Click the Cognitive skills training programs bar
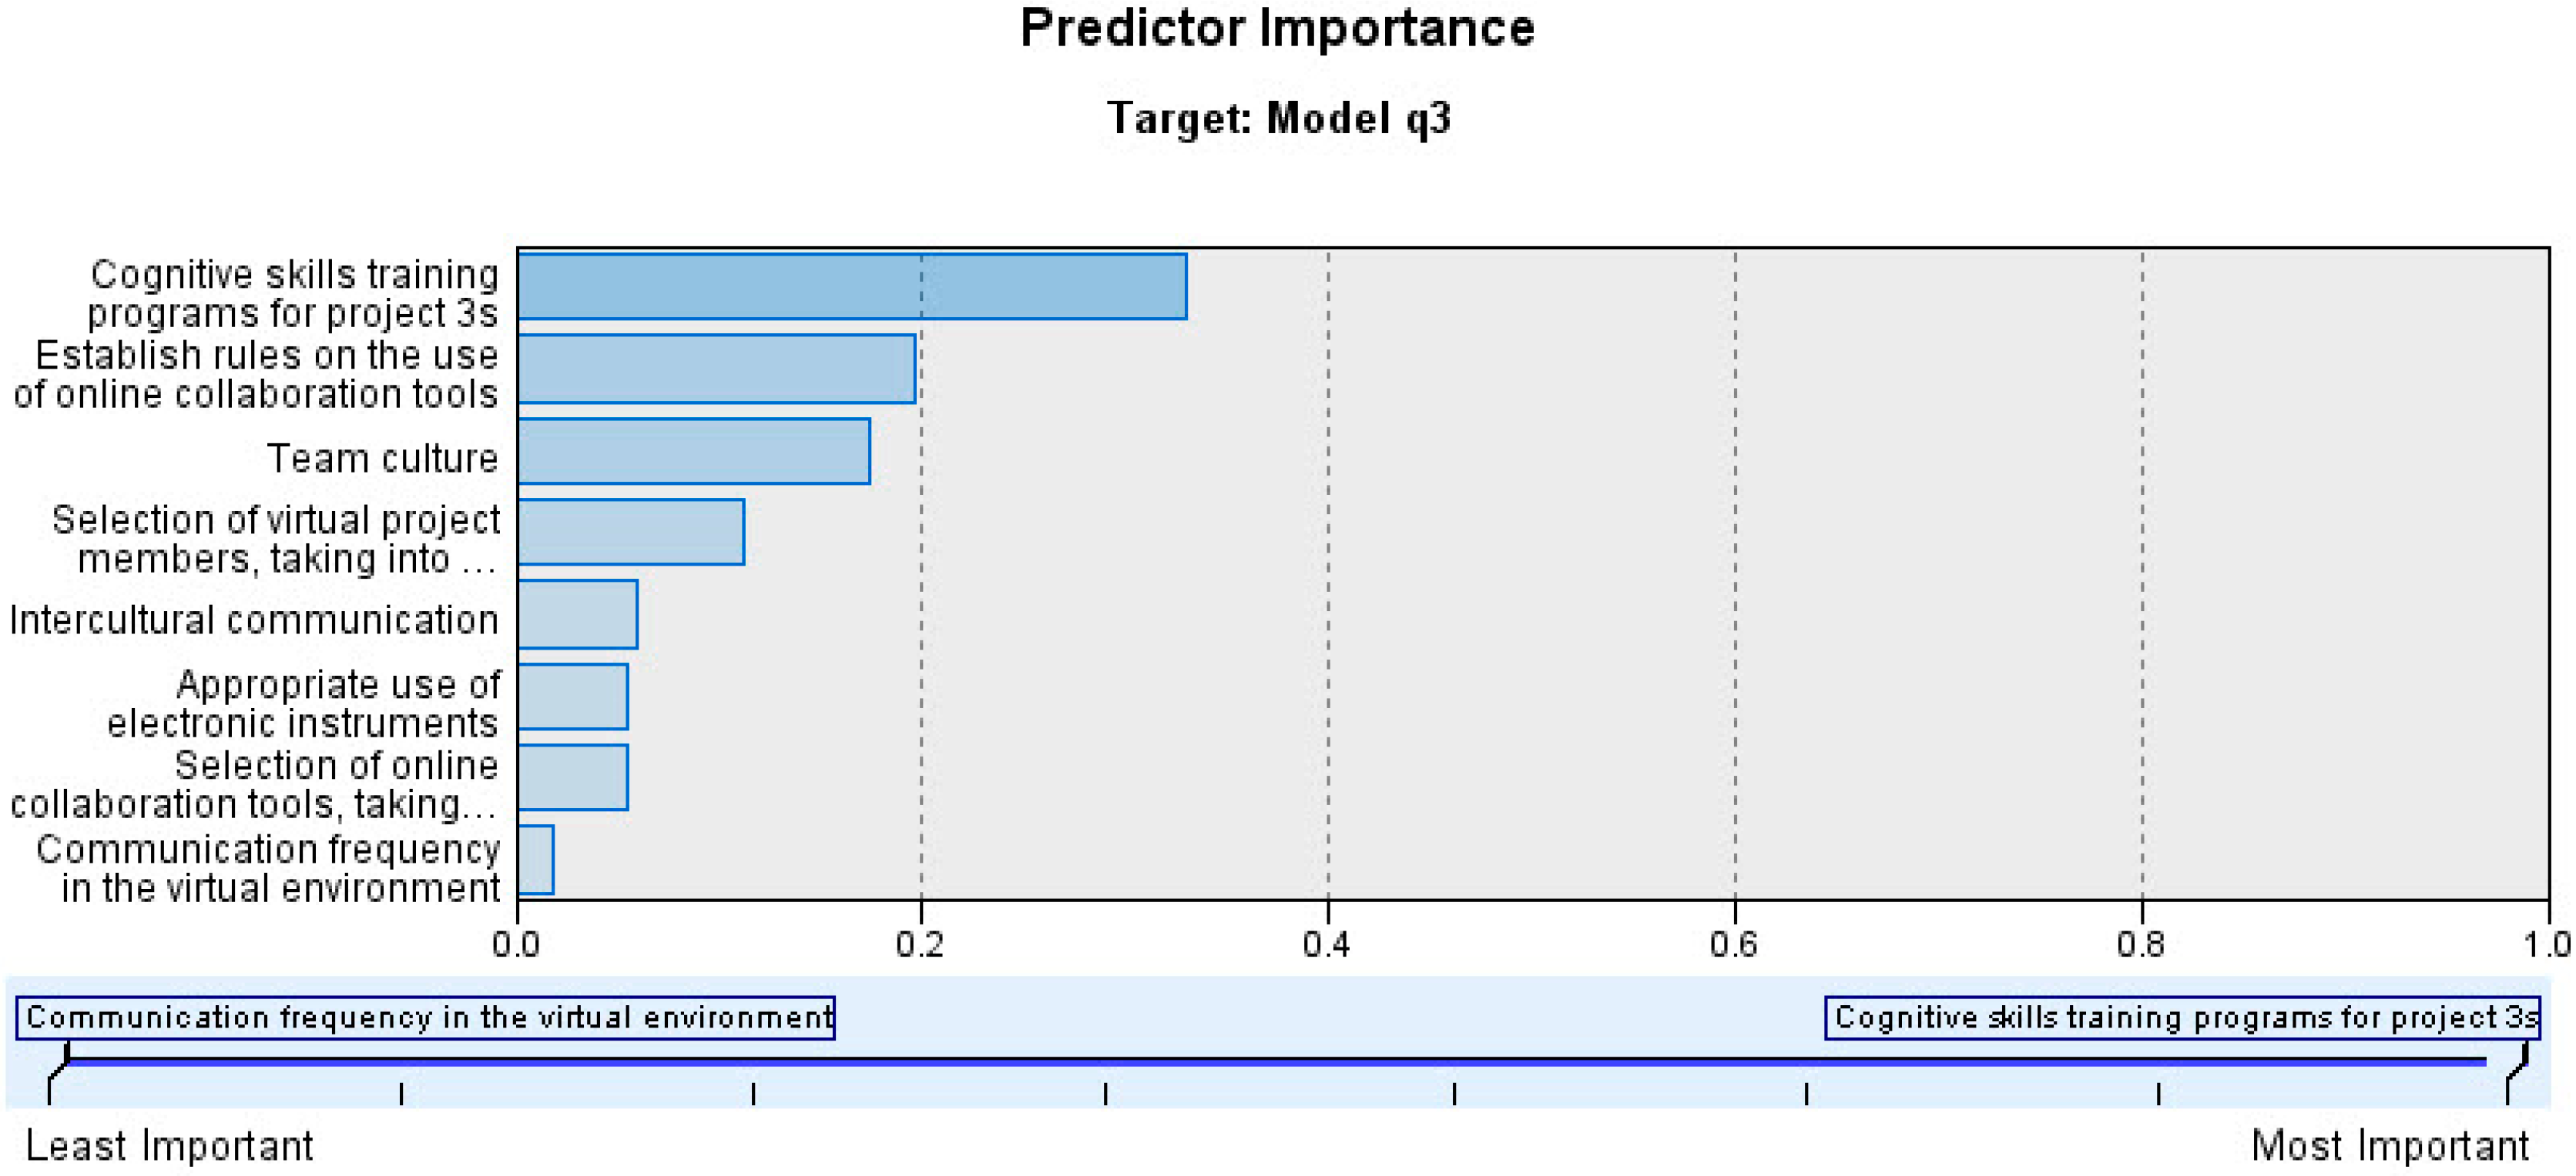 pos(852,287)
